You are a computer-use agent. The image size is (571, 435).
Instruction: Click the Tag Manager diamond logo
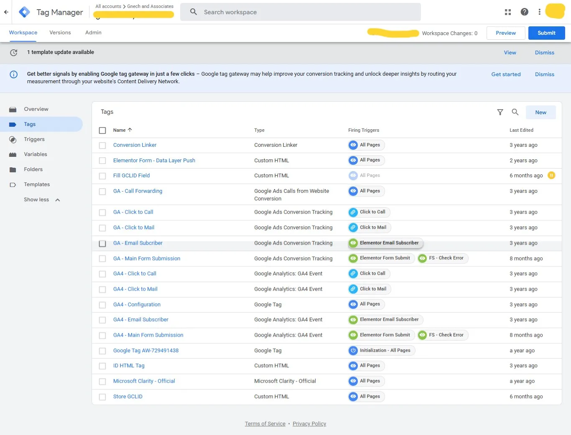(x=25, y=12)
